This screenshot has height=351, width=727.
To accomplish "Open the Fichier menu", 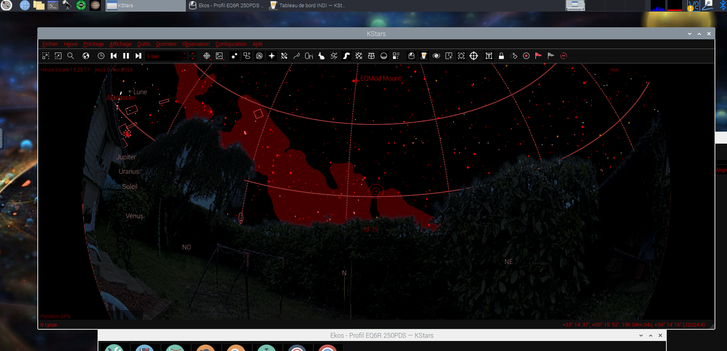I will [x=50, y=44].
